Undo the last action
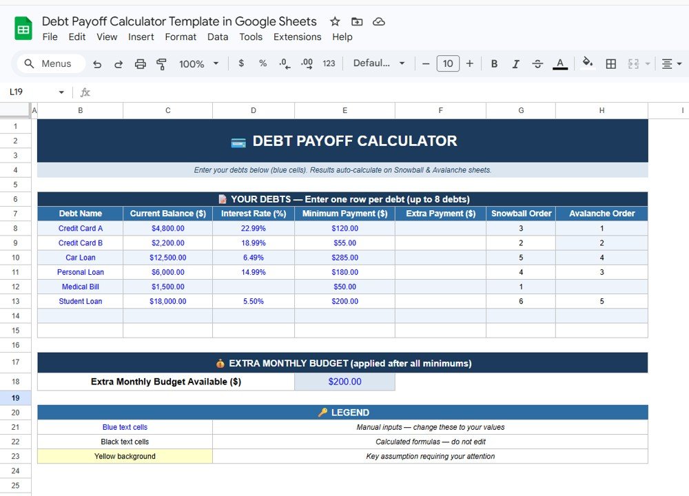 click(x=97, y=63)
